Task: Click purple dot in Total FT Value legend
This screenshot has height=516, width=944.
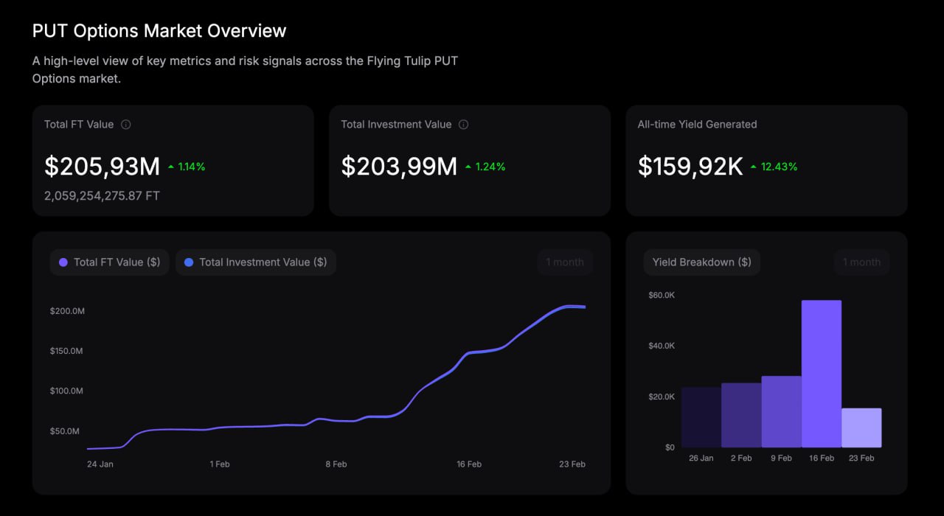Action: click(63, 262)
